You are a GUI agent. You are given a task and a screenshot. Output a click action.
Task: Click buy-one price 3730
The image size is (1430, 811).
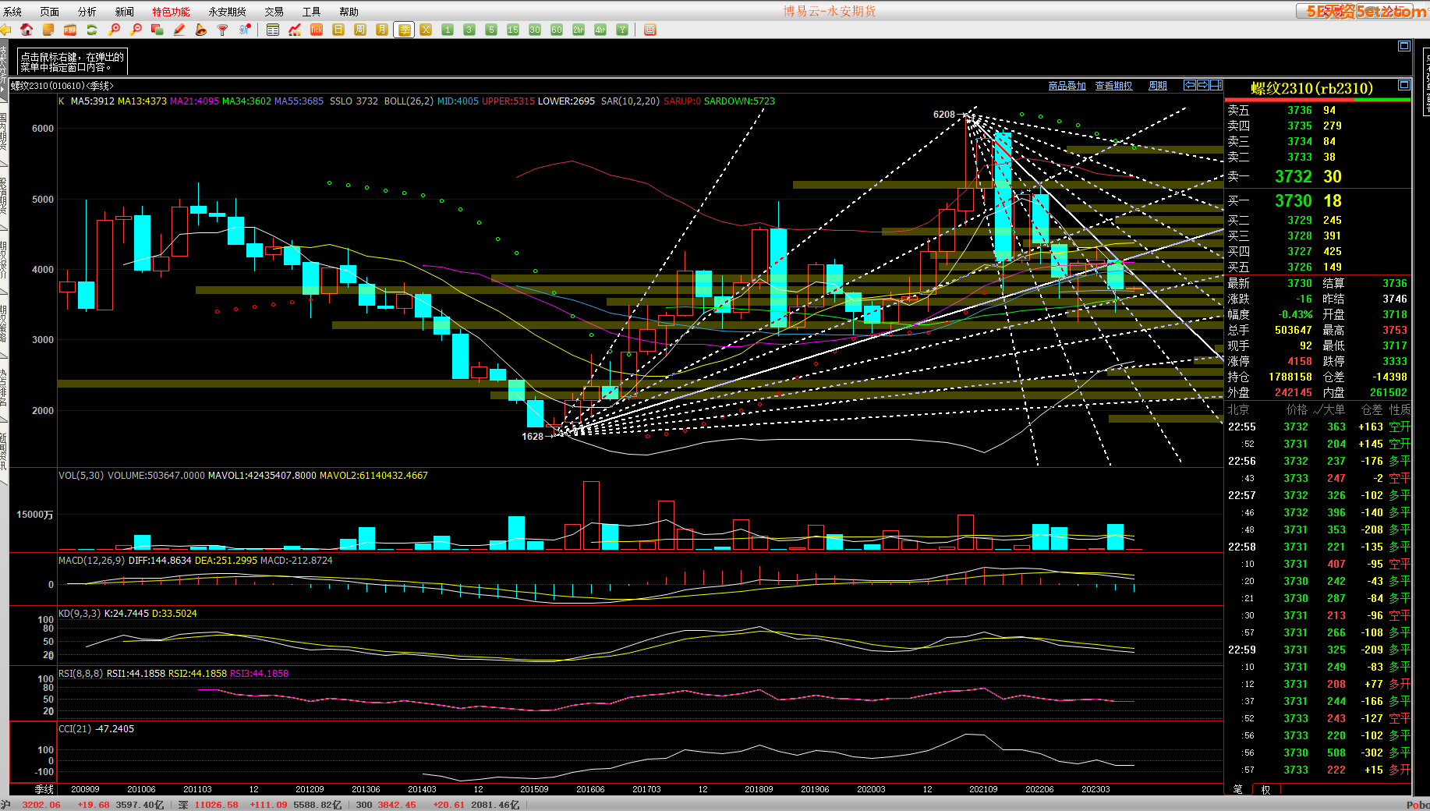(1294, 201)
